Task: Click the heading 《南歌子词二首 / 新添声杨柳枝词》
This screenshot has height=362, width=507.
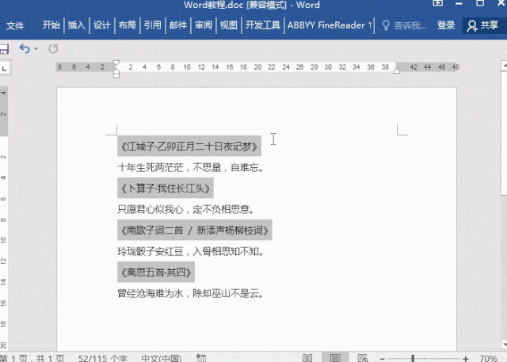Action: click(195, 231)
